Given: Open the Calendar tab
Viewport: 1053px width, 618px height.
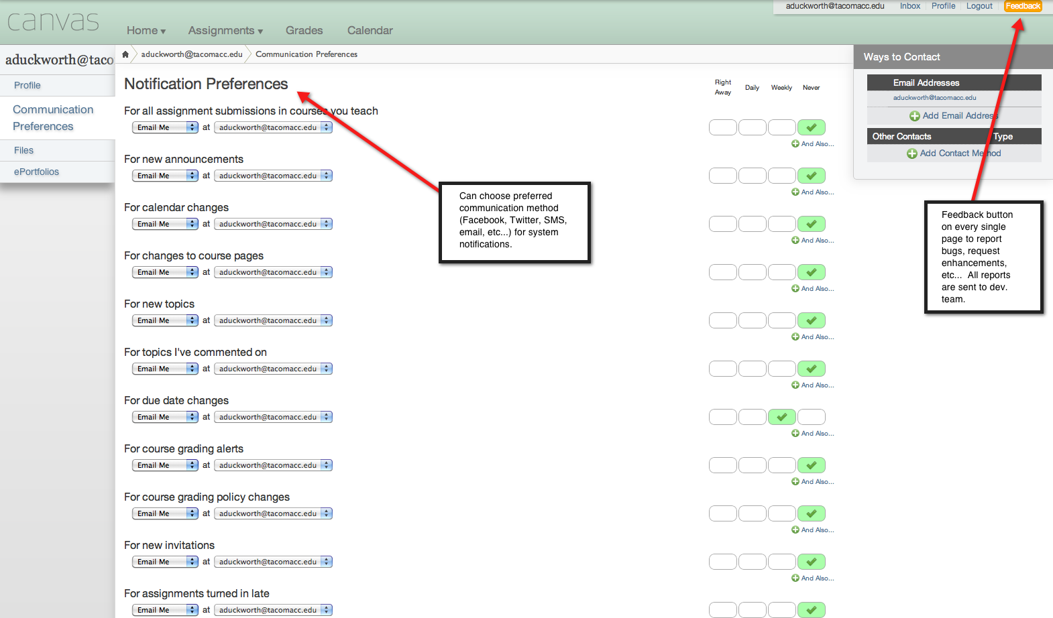Looking at the screenshot, I should [370, 31].
